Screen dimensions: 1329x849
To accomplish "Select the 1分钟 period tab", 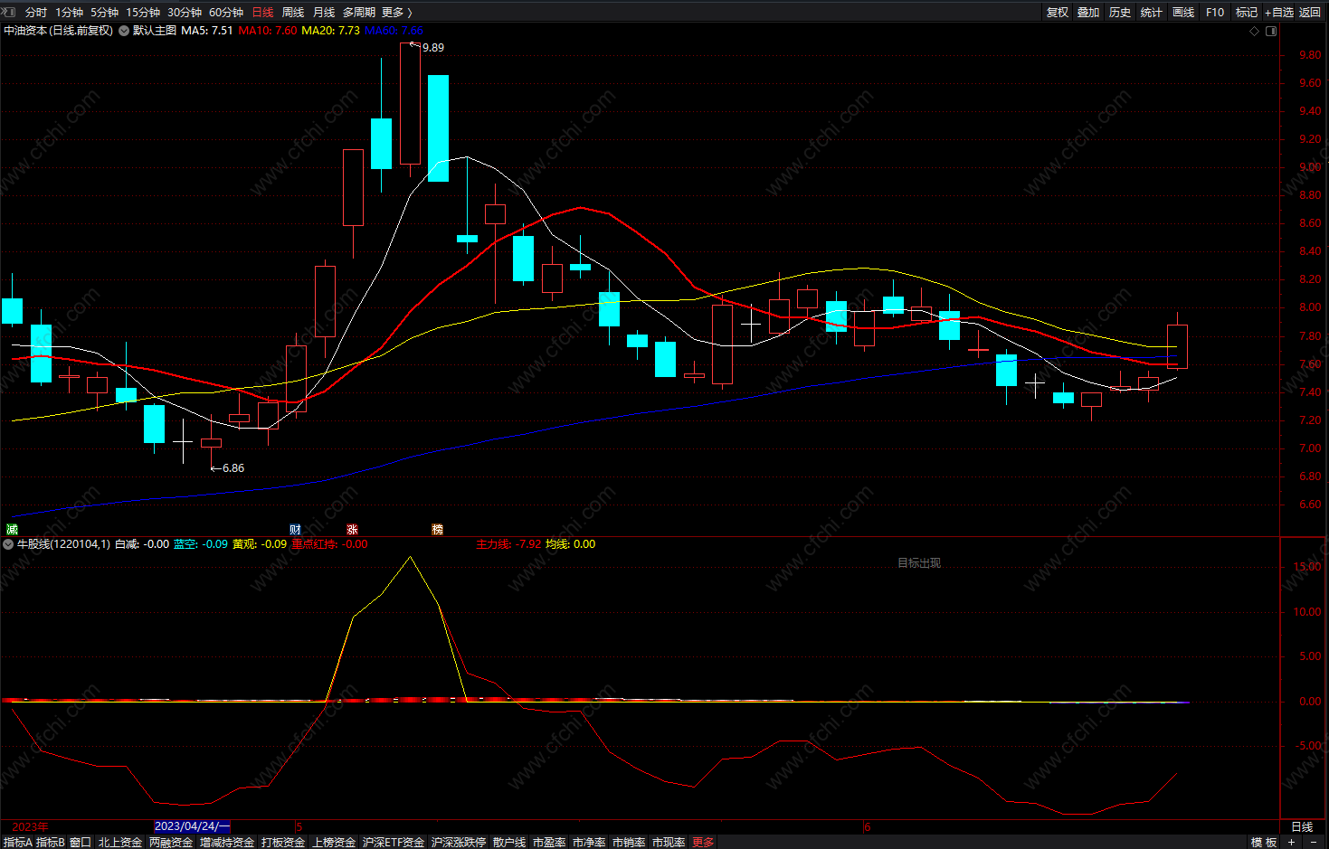I will click(x=69, y=12).
